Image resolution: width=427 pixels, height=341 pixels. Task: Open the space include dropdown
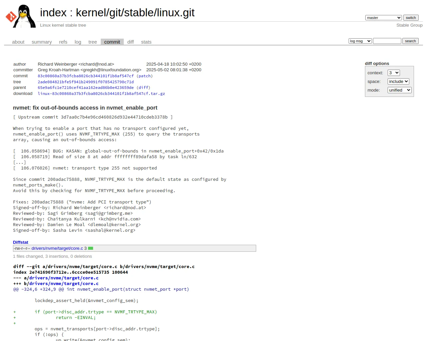coord(398,81)
